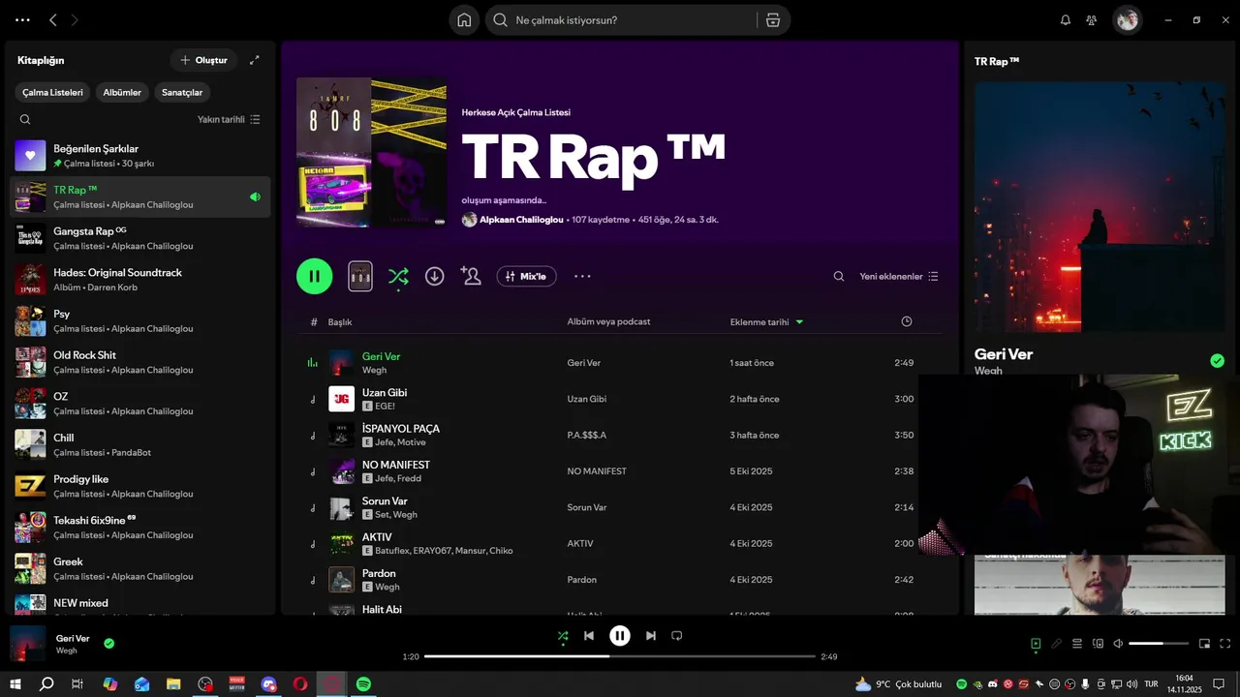1240x697 pixels.
Task: Go back with the left arrow
Action: pos(53,20)
